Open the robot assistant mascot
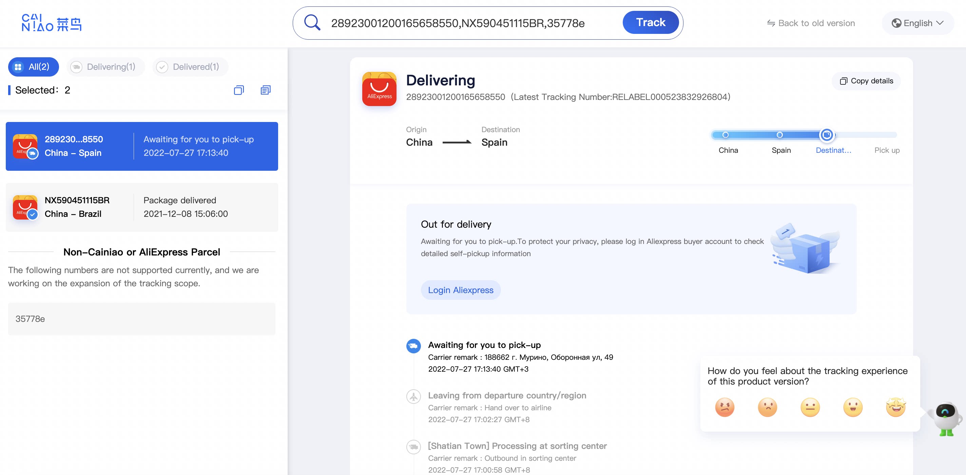The width and height of the screenshot is (966, 475). 945,418
